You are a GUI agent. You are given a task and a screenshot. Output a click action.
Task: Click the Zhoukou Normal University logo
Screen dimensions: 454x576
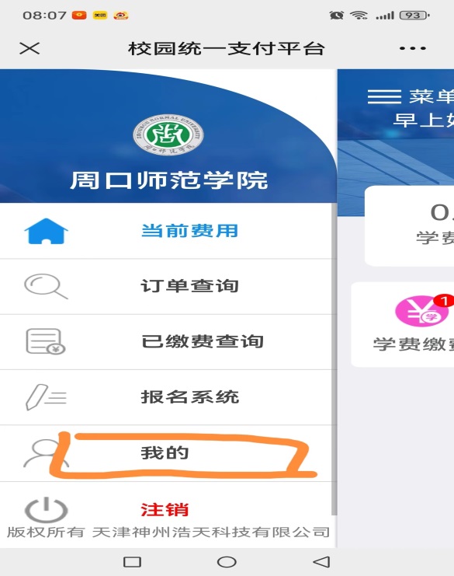tap(168, 134)
